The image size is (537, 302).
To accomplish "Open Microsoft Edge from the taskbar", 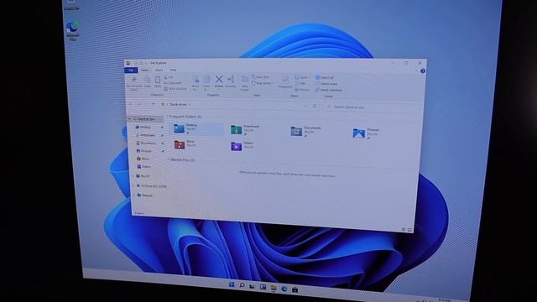I will 284,289.
